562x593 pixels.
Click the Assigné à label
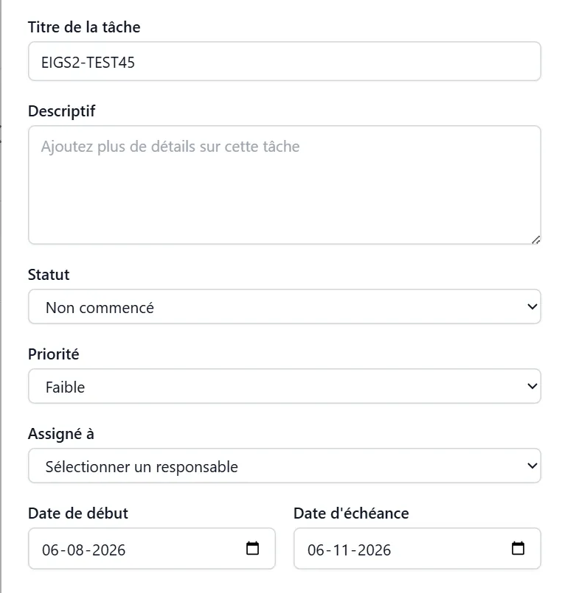click(61, 434)
